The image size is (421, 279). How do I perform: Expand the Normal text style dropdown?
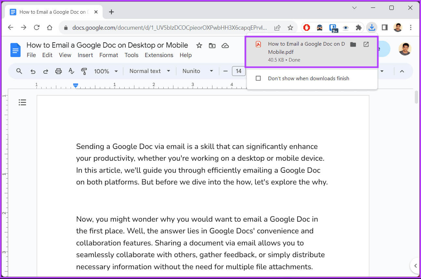click(150, 71)
